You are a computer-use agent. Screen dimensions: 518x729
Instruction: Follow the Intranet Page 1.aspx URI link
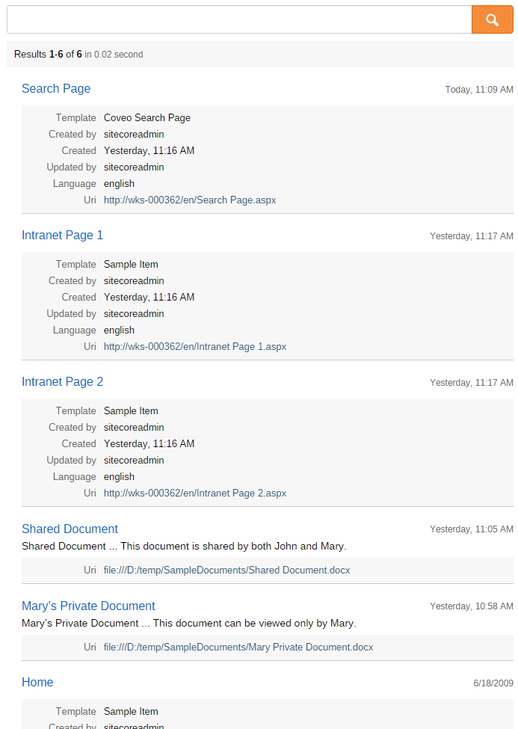[x=195, y=346]
